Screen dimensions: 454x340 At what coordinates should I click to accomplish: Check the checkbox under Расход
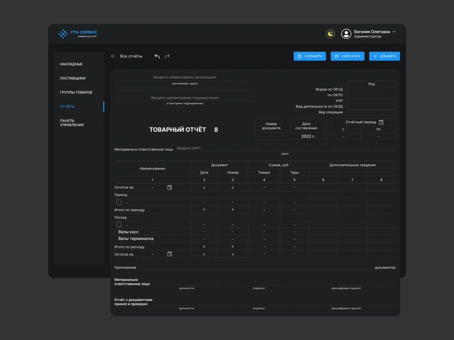pyautogui.click(x=118, y=224)
